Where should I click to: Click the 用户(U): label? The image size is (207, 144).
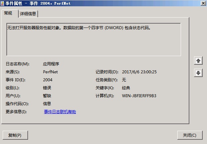[13, 96]
